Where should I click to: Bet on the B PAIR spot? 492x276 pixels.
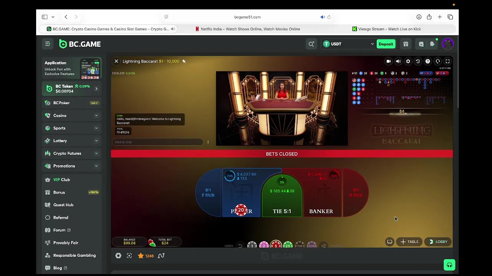356,193
